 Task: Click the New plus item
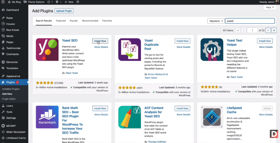69,2
